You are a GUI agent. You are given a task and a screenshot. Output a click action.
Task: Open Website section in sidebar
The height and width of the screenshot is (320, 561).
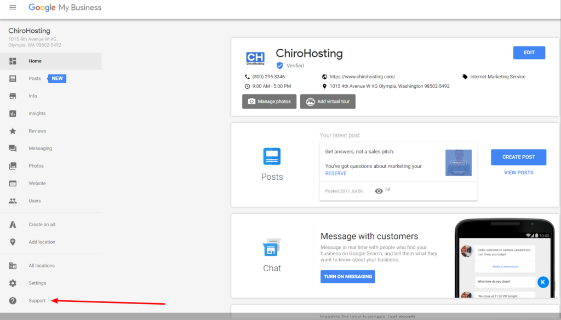coord(37,184)
